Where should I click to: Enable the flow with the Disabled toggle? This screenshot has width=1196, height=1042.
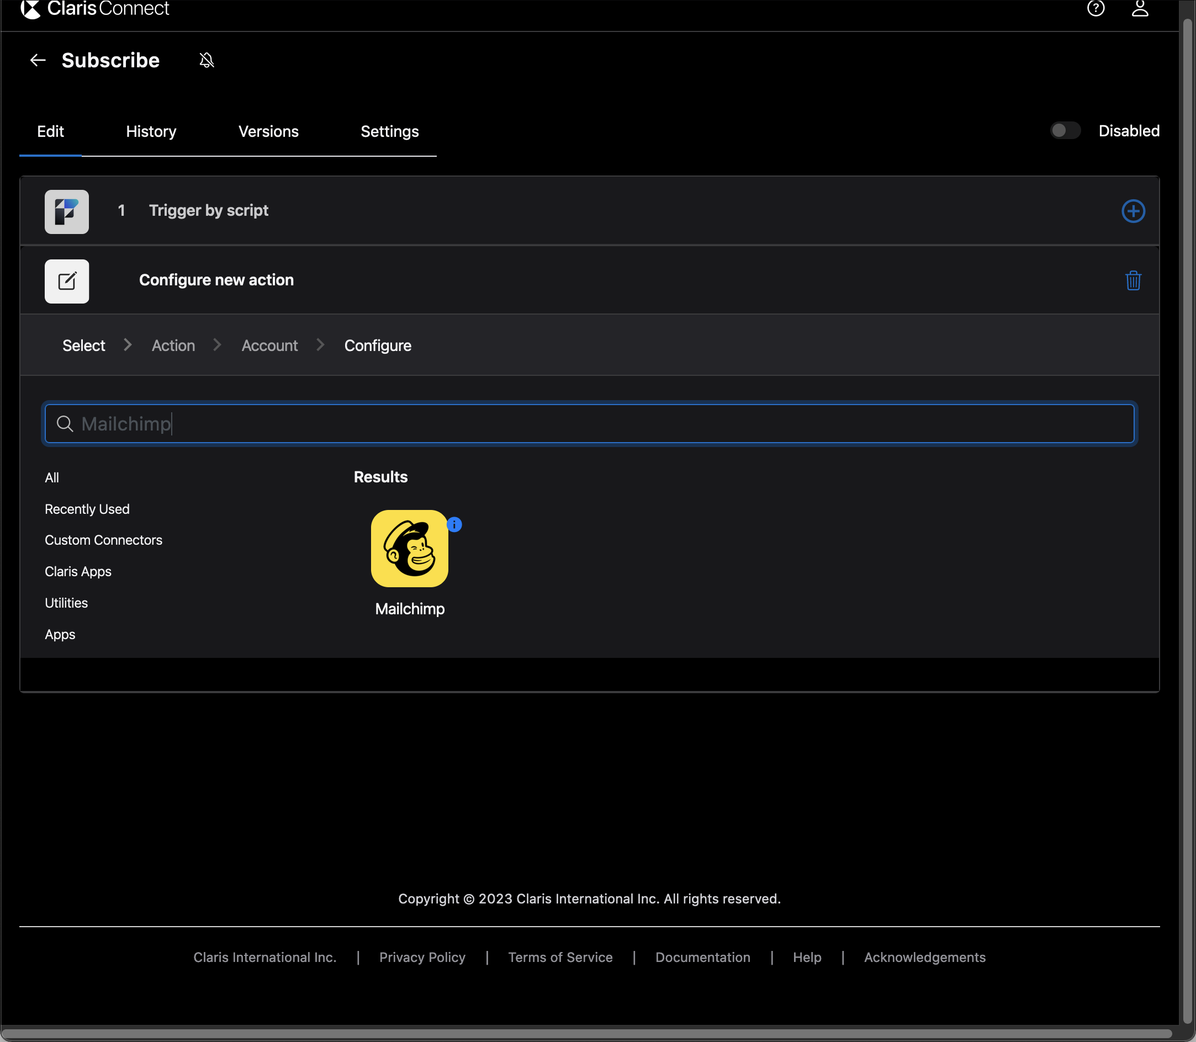(x=1065, y=131)
